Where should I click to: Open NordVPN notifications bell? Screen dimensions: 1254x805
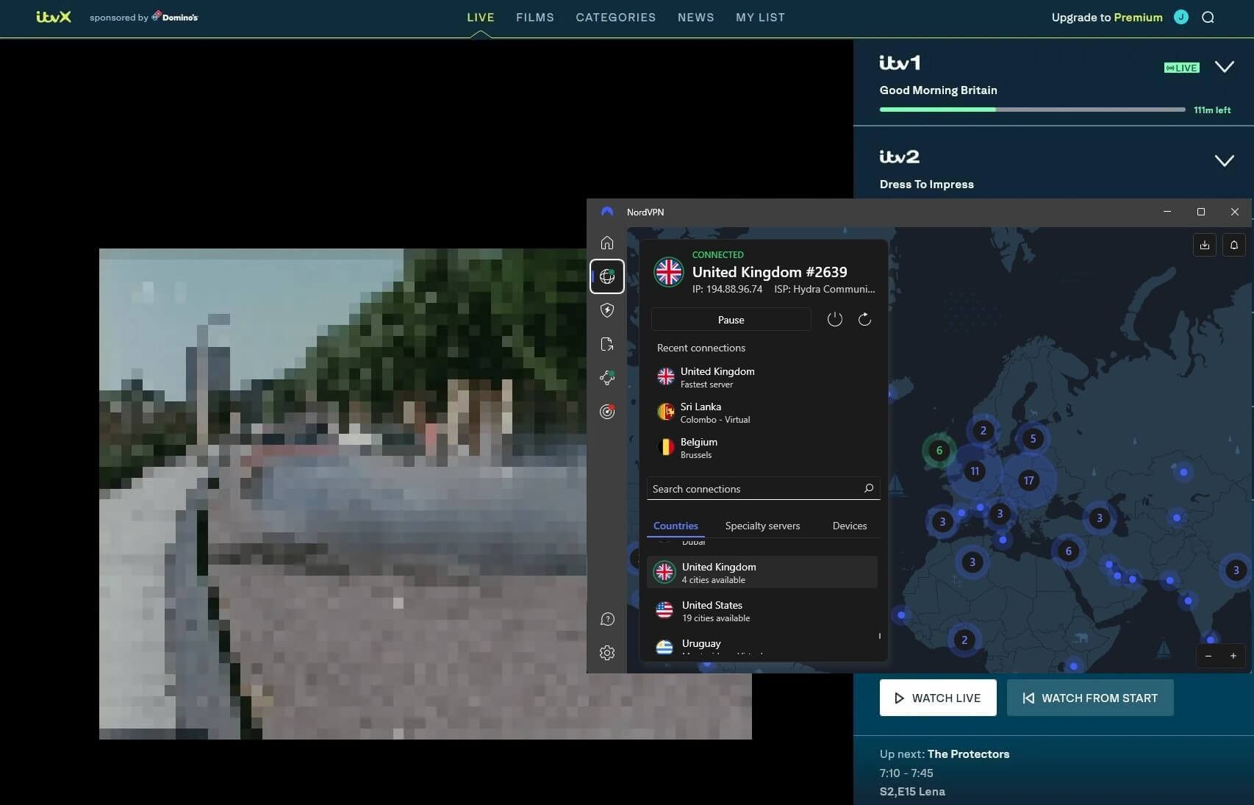[1234, 245]
